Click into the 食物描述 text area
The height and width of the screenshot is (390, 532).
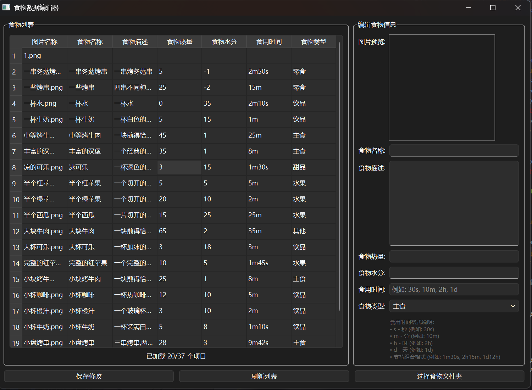(454, 203)
